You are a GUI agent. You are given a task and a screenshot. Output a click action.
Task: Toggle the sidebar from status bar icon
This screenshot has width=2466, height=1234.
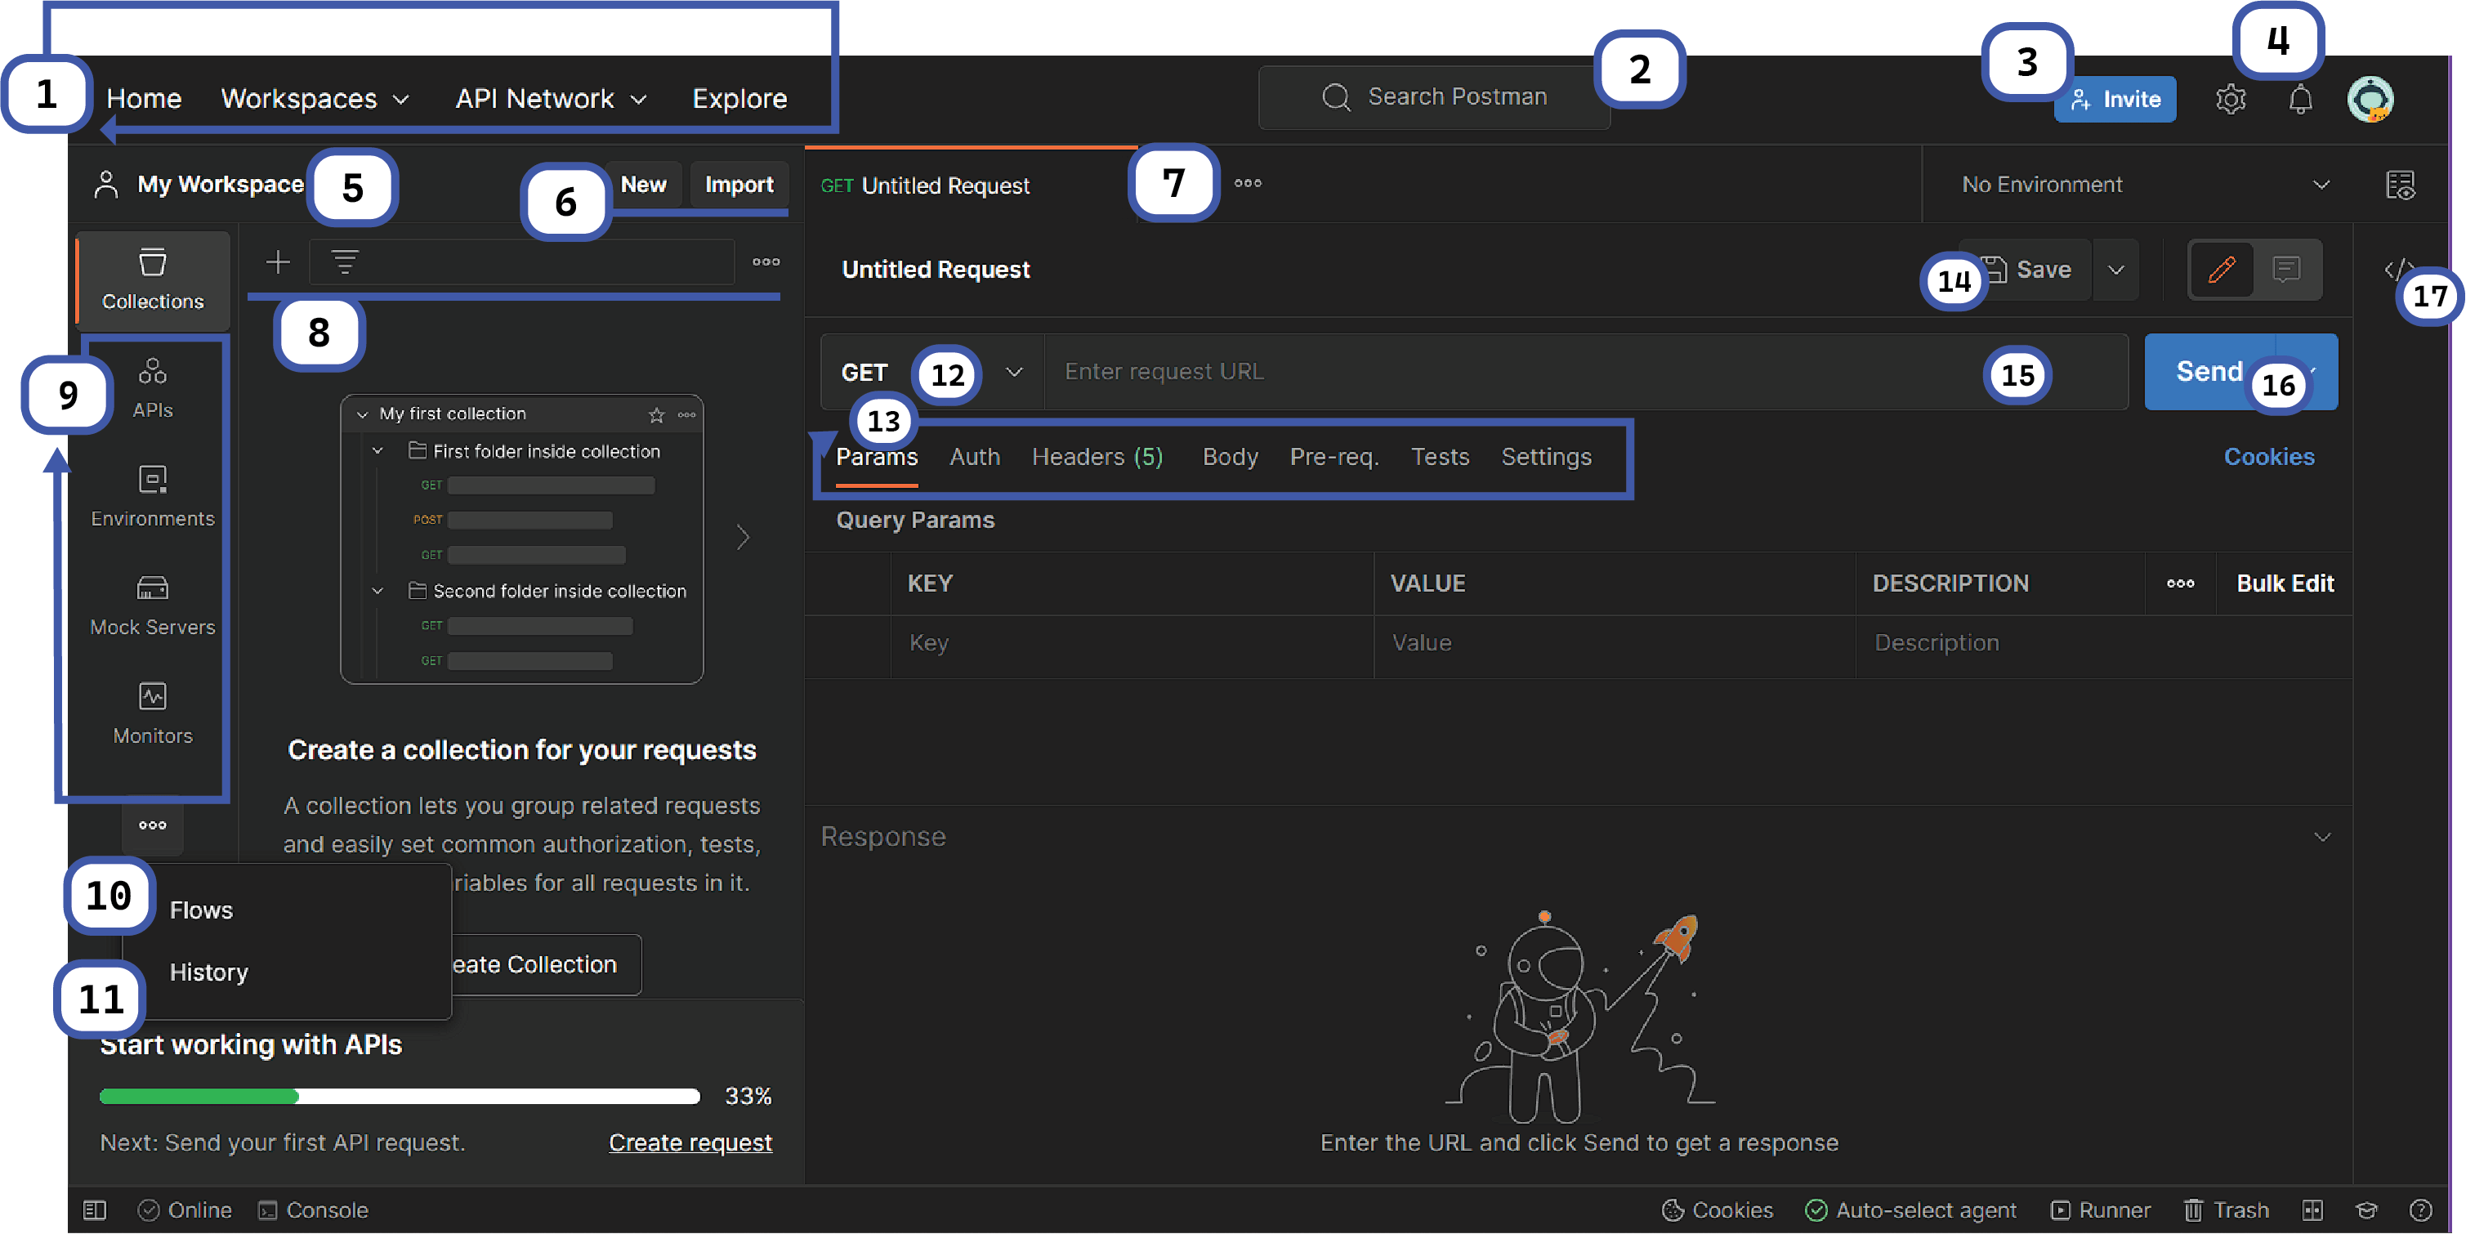coord(95,1210)
